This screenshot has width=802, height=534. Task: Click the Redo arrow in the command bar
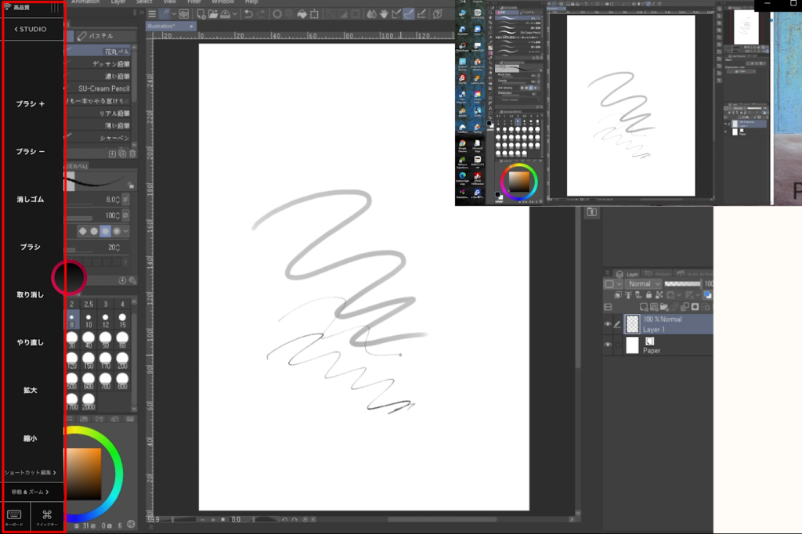click(261, 14)
